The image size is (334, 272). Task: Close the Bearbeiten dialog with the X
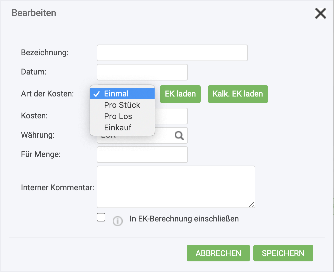click(x=320, y=14)
